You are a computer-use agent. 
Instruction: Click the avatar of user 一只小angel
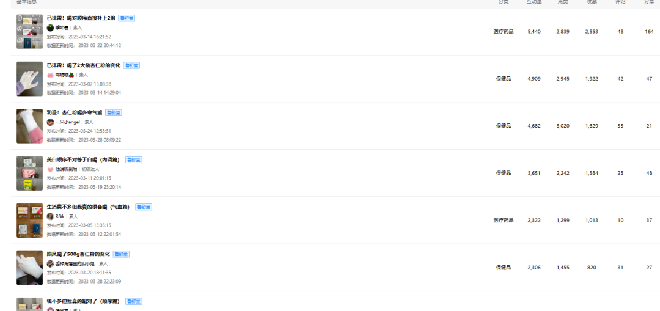coord(50,122)
